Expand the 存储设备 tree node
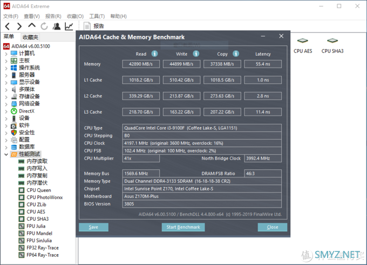Screen dimensions: 367x265 [6, 97]
